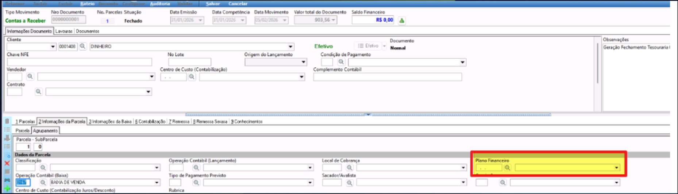This screenshot has height=194, width=678.
Task: Click Salvar in the top menu
Action: pos(213,4)
